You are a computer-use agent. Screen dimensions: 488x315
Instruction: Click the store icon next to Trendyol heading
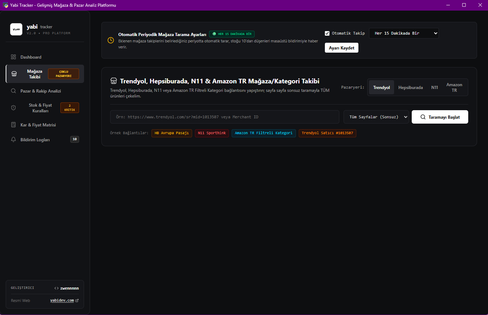[x=114, y=81]
